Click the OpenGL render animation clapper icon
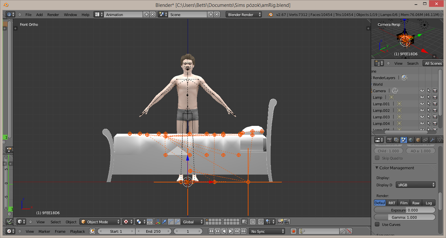This screenshot has width=446, height=238. tap(287, 222)
